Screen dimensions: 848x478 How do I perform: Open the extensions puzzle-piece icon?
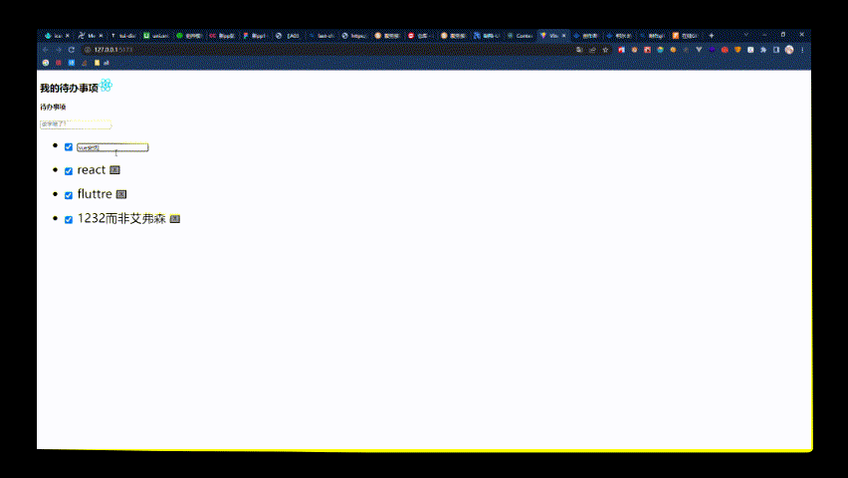763,50
